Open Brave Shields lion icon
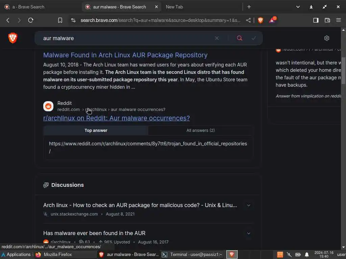This screenshot has width=346, height=259. pos(261,20)
